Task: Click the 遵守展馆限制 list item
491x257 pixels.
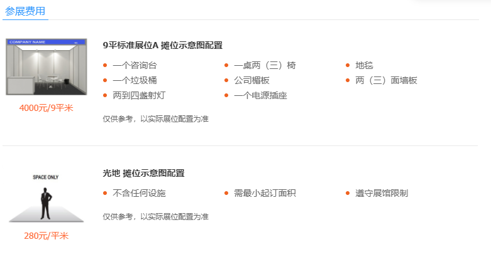Action: click(x=382, y=193)
